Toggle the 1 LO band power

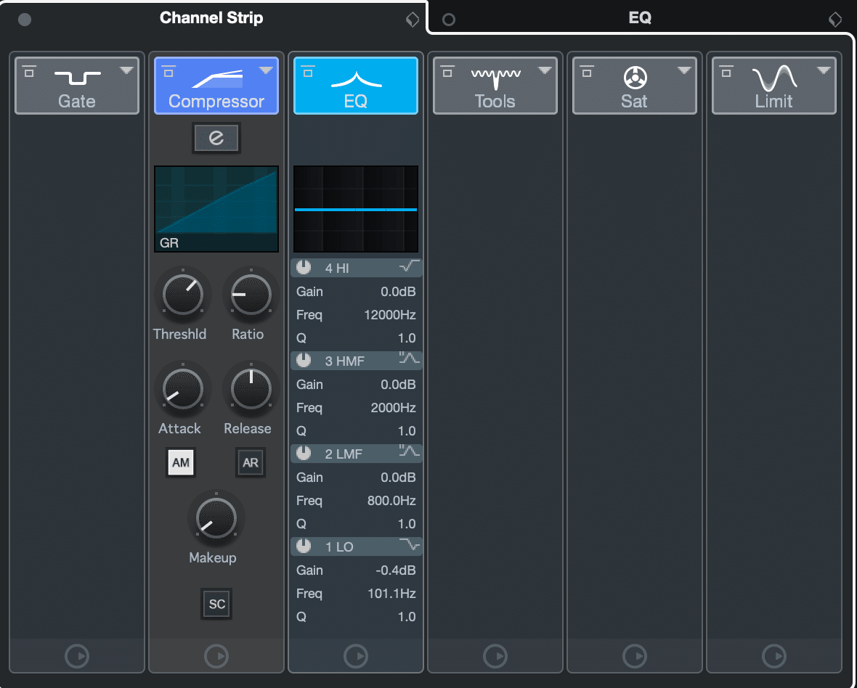(303, 546)
